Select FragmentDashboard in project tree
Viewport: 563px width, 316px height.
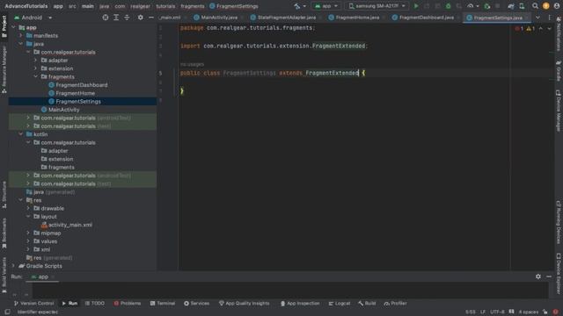[82, 85]
